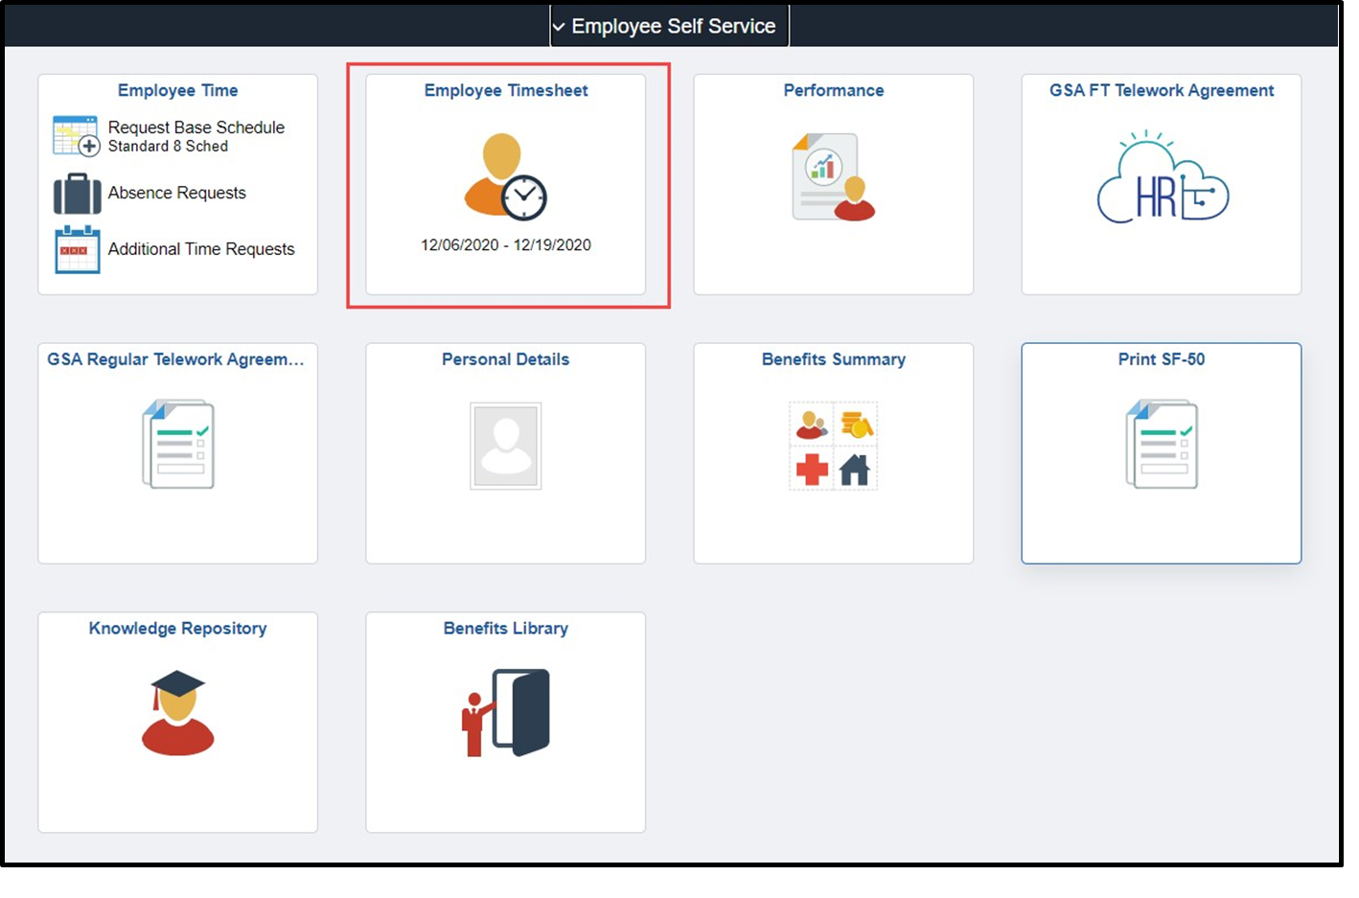The height and width of the screenshot is (898, 1359).
Task: Select the Print SF-50 tile
Action: click(1160, 452)
